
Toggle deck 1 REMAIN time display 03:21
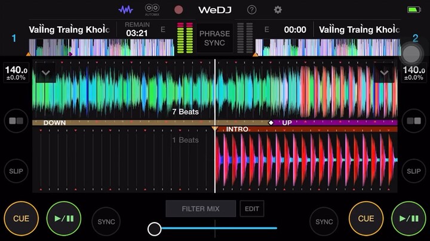coord(137,29)
